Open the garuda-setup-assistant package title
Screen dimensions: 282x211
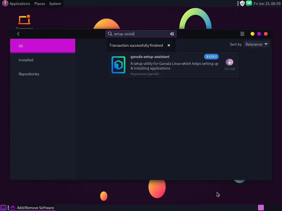150,57
